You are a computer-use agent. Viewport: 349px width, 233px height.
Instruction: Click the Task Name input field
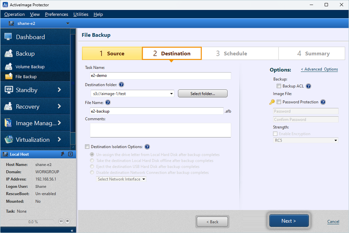161,76
